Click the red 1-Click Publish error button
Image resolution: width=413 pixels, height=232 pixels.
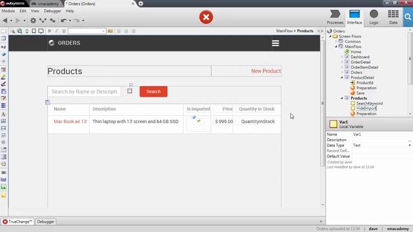[206, 17]
